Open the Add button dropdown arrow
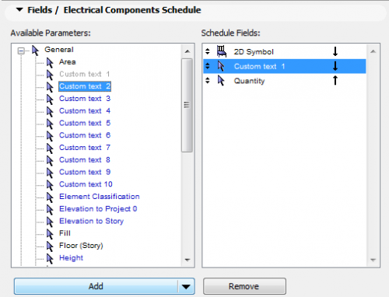Viewport: 389px width, 297px height. click(x=186, y=286)
